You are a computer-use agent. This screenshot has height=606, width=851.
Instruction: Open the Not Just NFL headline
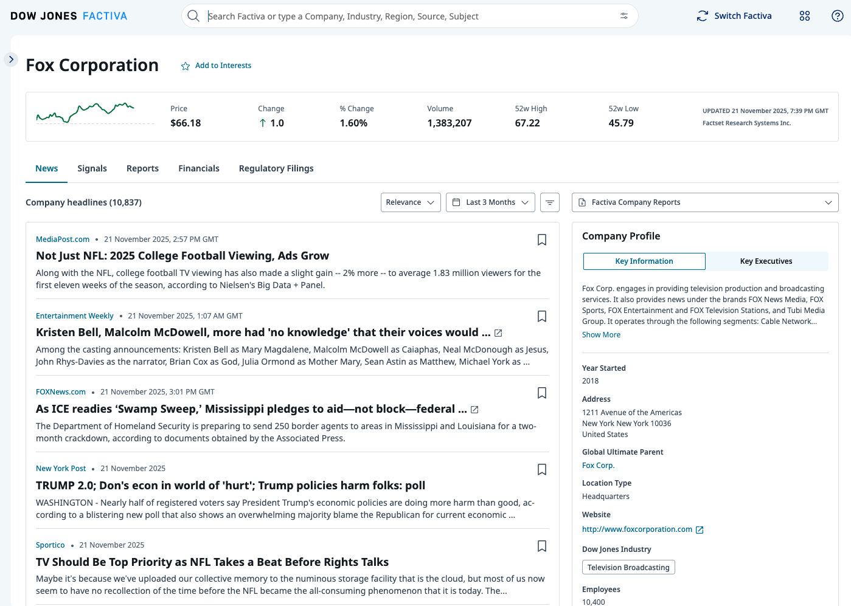(x=182, y=256)
